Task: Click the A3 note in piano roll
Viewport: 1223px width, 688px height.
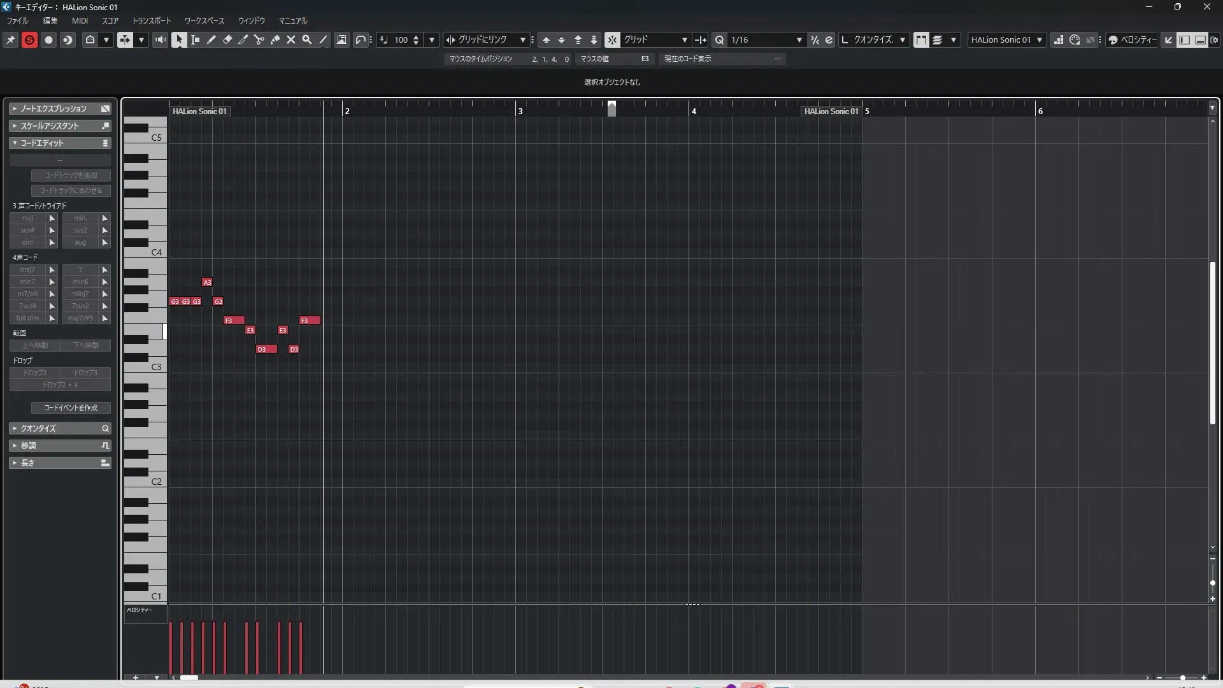Action: pos(207,282)
